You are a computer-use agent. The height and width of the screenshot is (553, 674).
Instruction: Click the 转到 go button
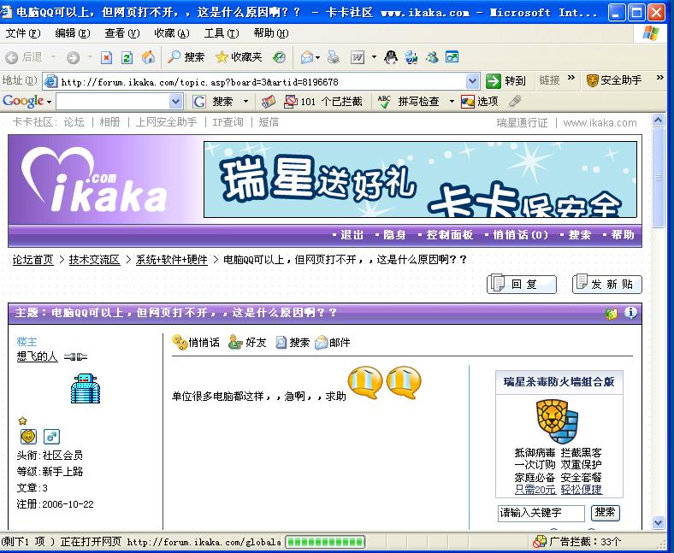(505, 81)
